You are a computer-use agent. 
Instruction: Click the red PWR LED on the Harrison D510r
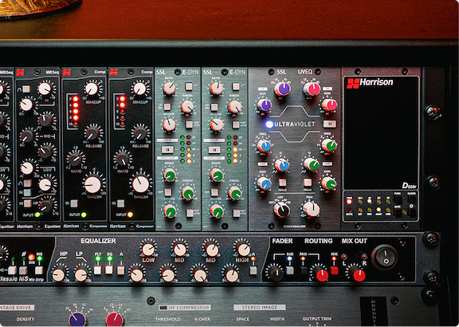click(349, 201)
